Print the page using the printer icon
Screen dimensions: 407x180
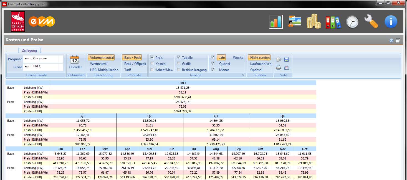279,67
